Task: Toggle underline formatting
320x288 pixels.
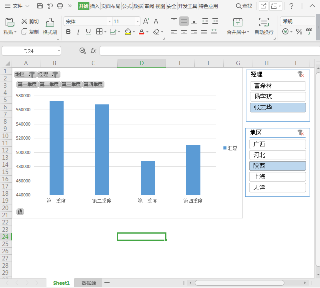Action: coord(88,32)
